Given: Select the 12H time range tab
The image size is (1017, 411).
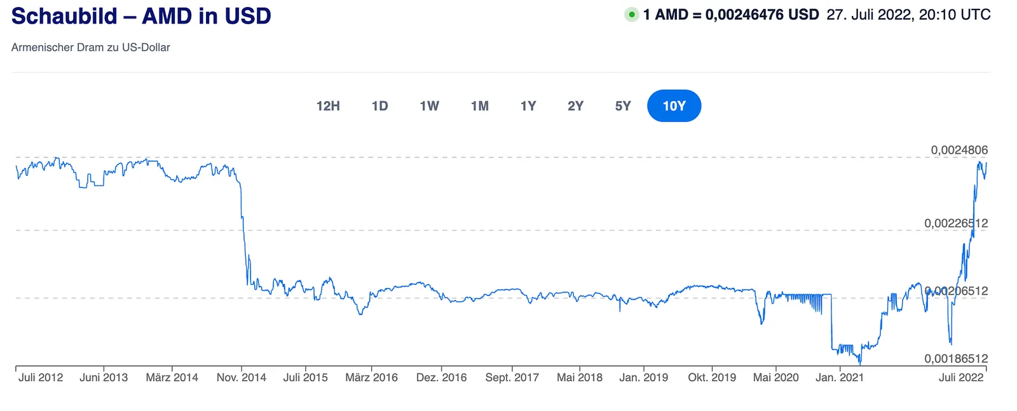Looking at the screenshot, I should point(328,106).
